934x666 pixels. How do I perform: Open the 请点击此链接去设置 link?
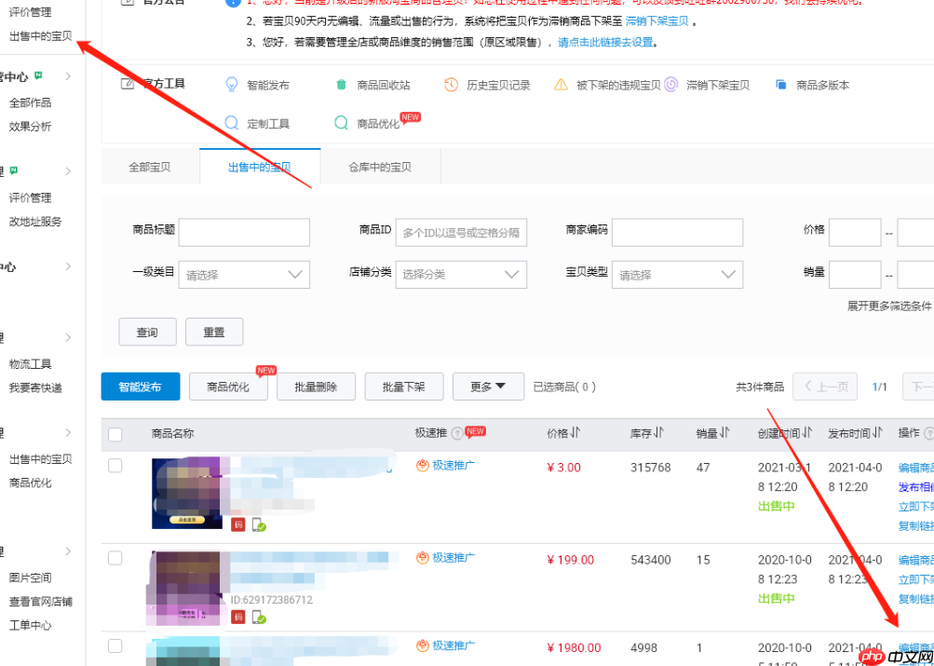(605, 42)
